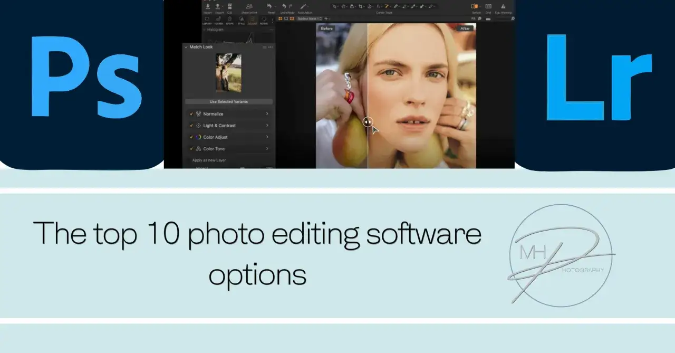Click the Before label on the photo
The image size is (675, 353).
pyautogui.click(x=326, y=28)
